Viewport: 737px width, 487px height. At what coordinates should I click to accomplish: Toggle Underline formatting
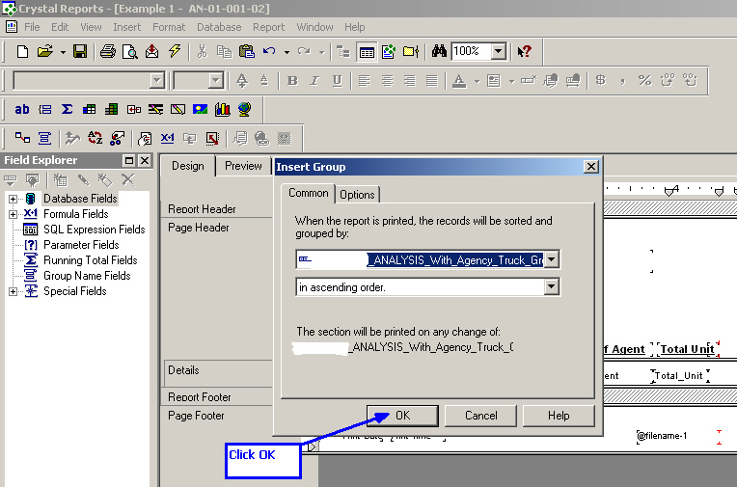point(337,81)
